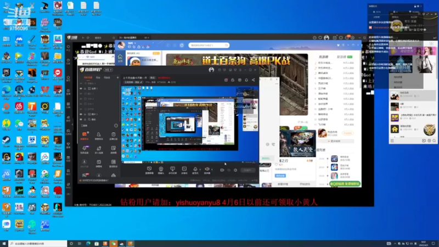Toggle lock icon of 全屏 1 source
439x247 pixels.
[x=85, y=88]
